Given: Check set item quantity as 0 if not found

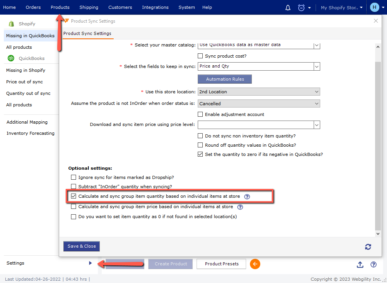Looking at the screenshot, I should coord(73,217).
